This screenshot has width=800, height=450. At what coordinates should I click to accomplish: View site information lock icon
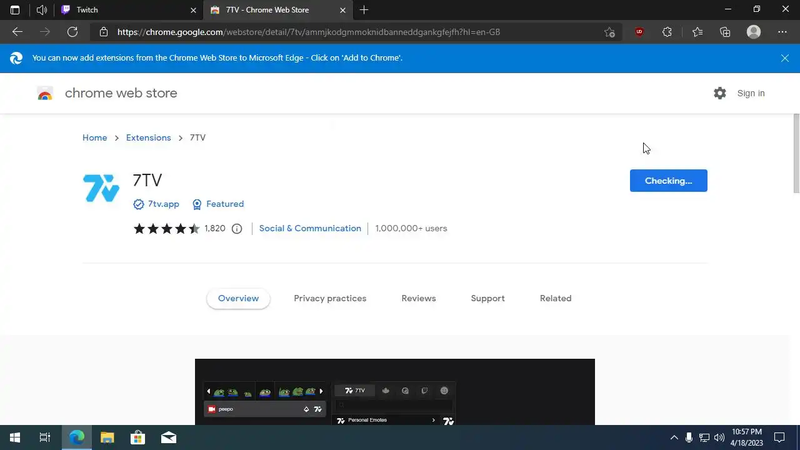tap(104, 32)
